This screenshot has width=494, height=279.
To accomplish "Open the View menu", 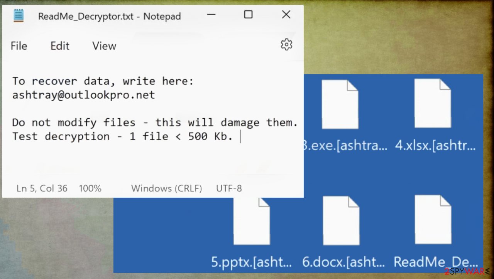I will pos(104,46).
